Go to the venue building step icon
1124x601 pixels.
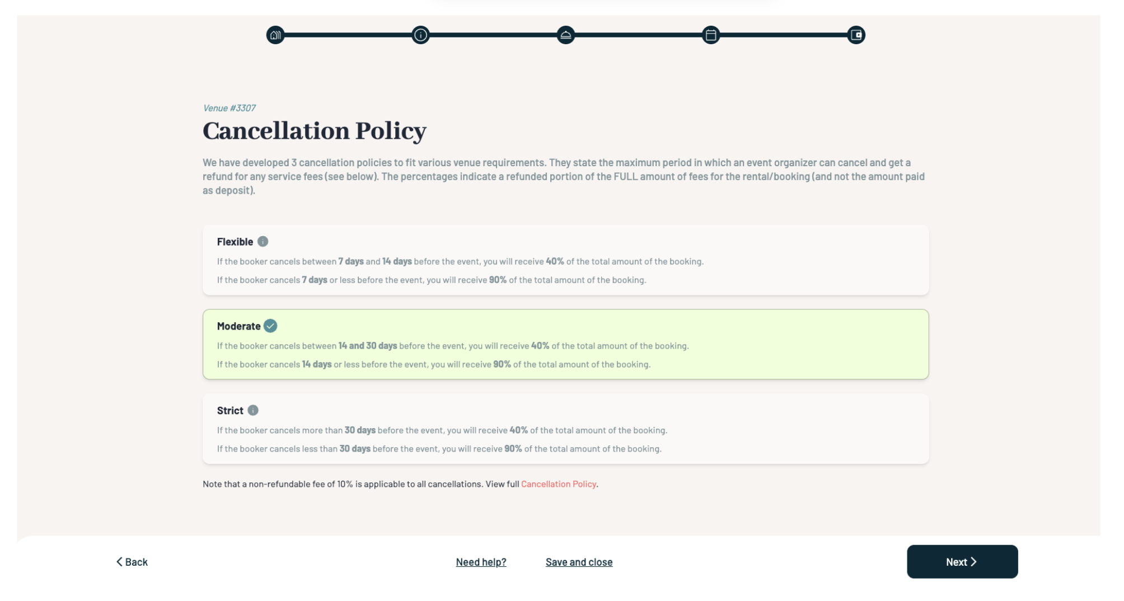pos(275,35)
